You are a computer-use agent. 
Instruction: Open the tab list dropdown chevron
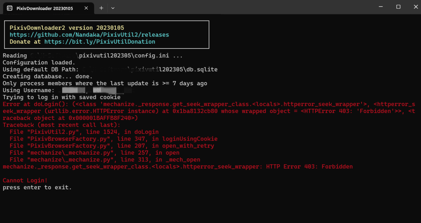112,8
